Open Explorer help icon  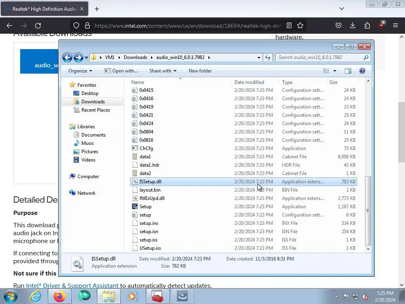pos(362,71)
